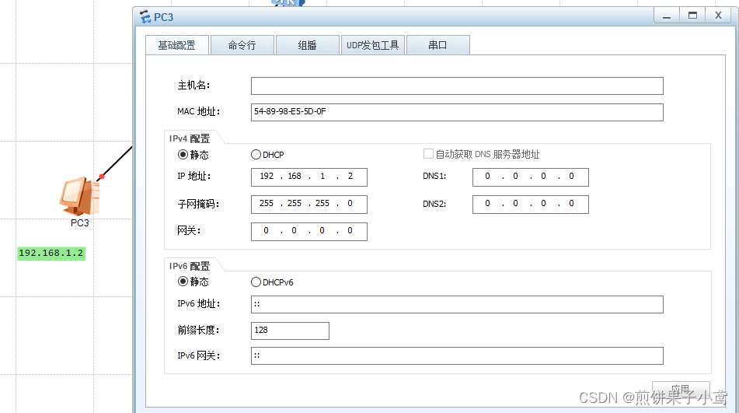Select IPv6 静态 radio button
The width and height of the screenshot is (739, 413).
tap(183, 282)
